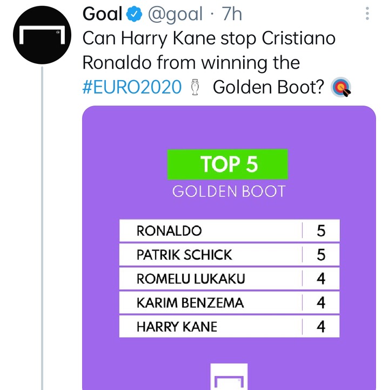Image resolution: width=389 pixels, height=390 pixels.
Task: Select the HARRY KANE row
Action: (229, 326)
